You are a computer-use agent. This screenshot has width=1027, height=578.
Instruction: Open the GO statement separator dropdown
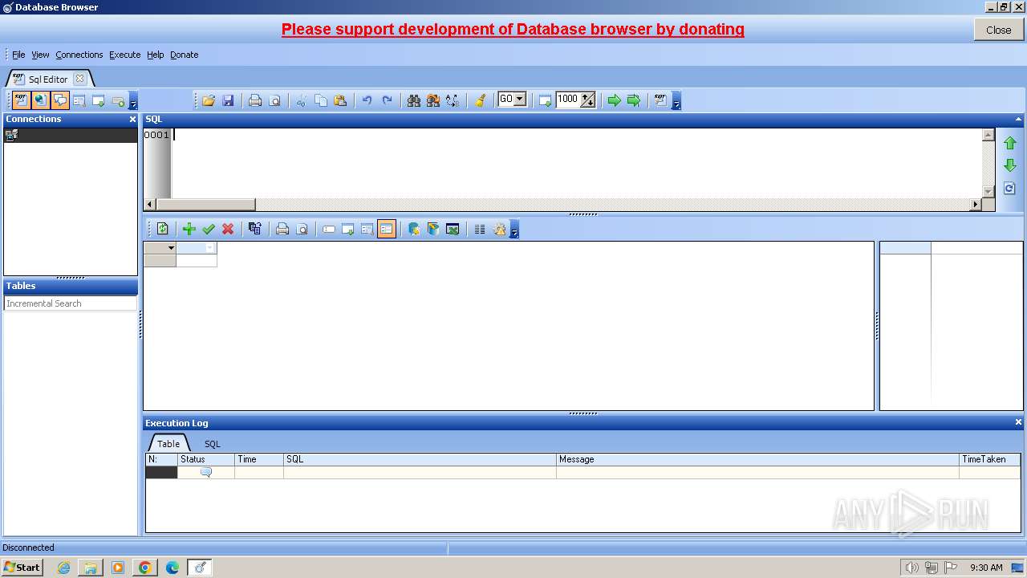coord(520,100)
